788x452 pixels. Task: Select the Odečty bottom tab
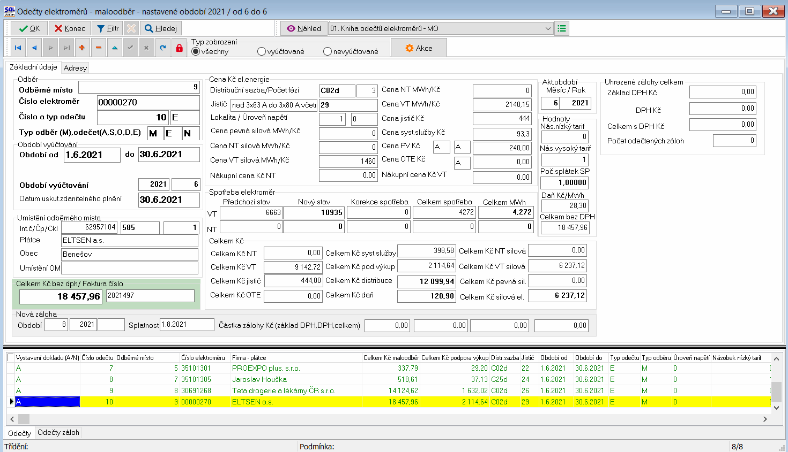(20, 433)
